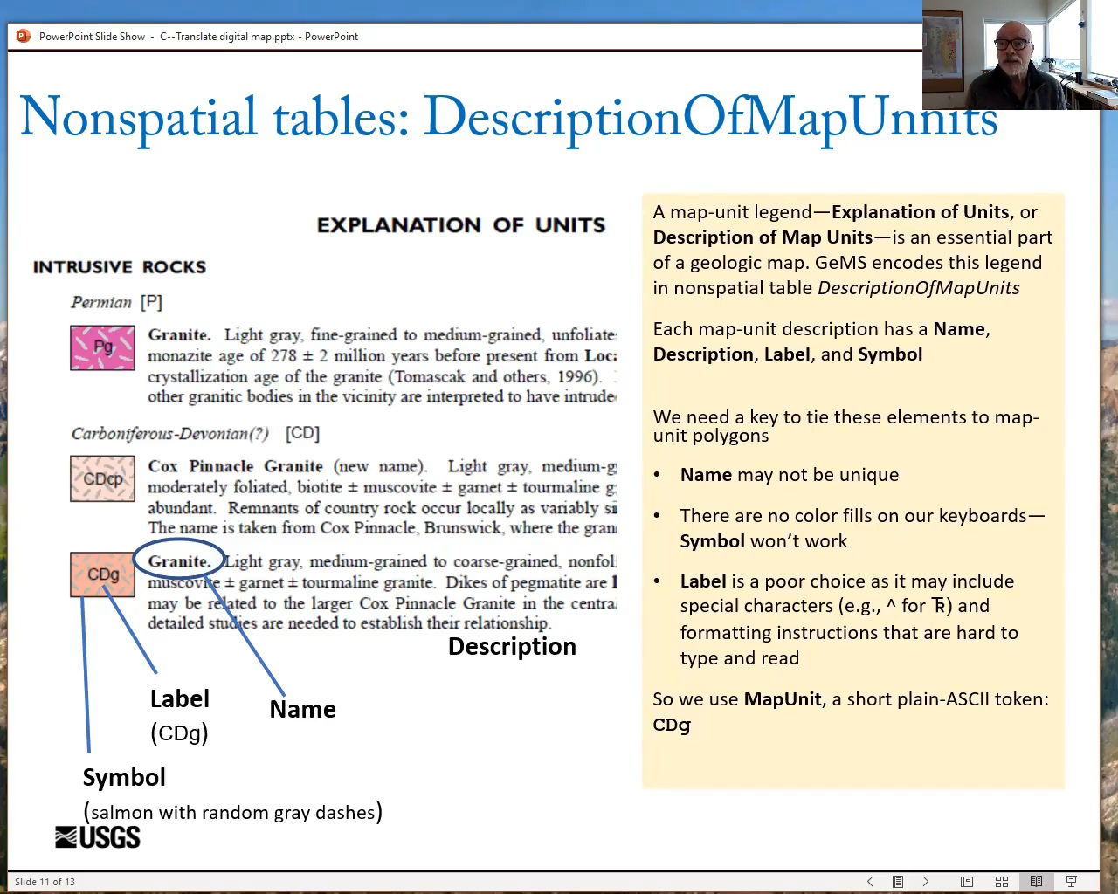Click the slide title 'Nonspatial tables'

point(215,117)
